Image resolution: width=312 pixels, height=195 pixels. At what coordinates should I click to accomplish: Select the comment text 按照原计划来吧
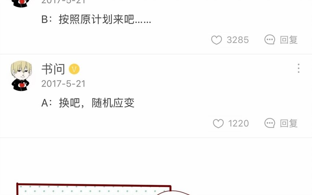(x=96, y=19)
